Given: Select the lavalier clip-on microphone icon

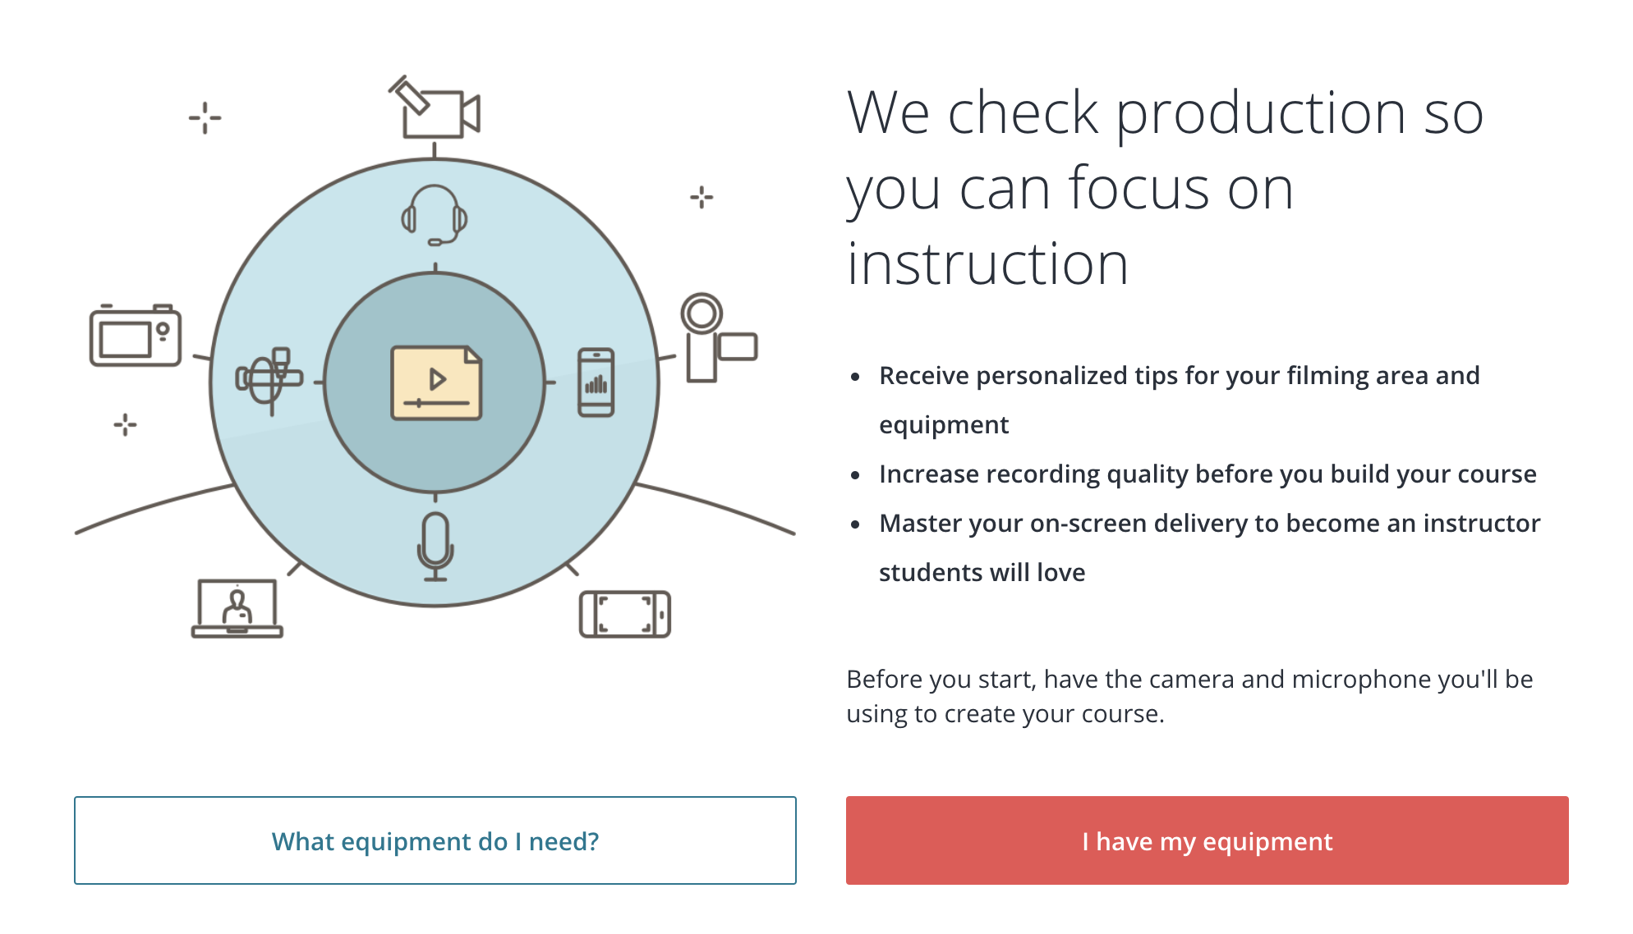Looking at the screenshot, I should [269, 382].
